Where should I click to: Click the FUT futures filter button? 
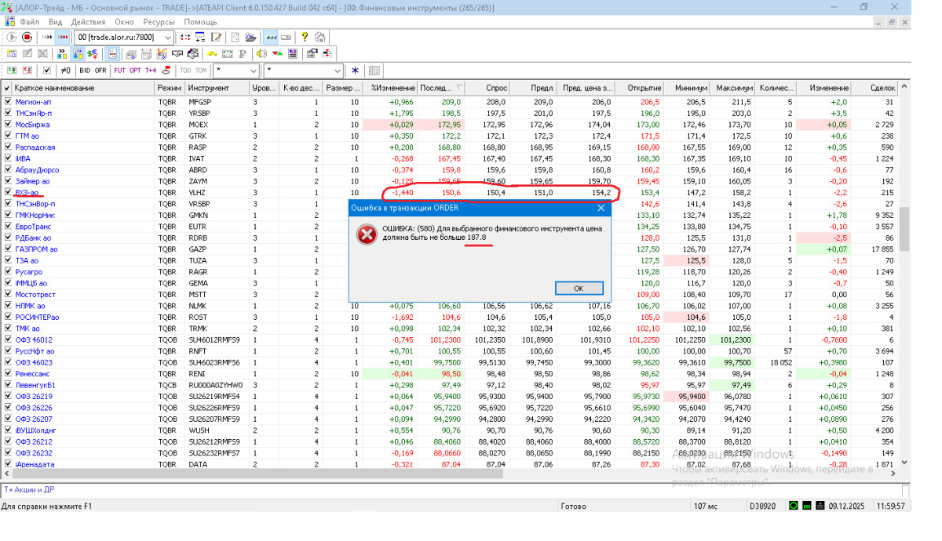119,71
